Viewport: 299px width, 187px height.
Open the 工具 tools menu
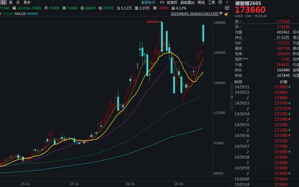[x=211, y=2]
